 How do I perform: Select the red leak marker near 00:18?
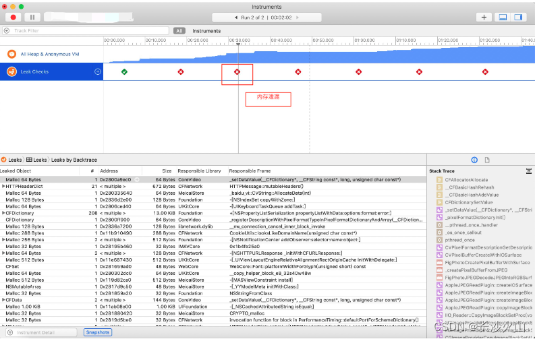point(181,71)
